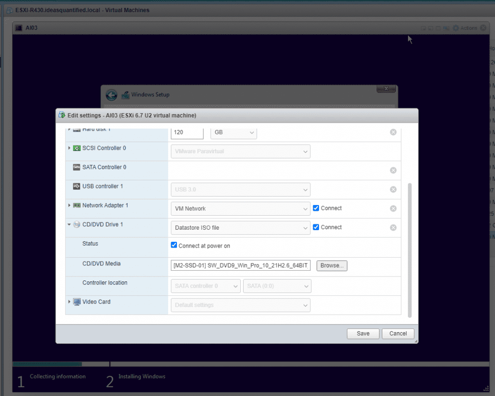Remove USB controller 1 using the X icon

tap(393, 190)
